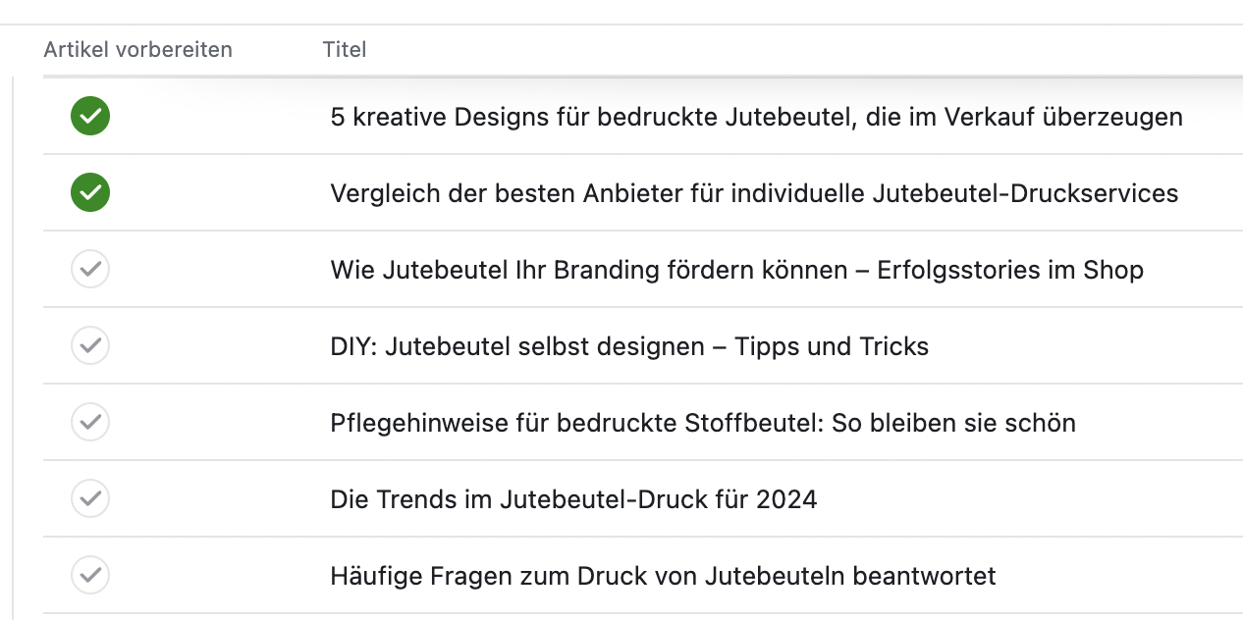
Task: Uncheck the green checkmark for '5 kreative Designs'
Action: pyautogui.click(x=90, y=117)
